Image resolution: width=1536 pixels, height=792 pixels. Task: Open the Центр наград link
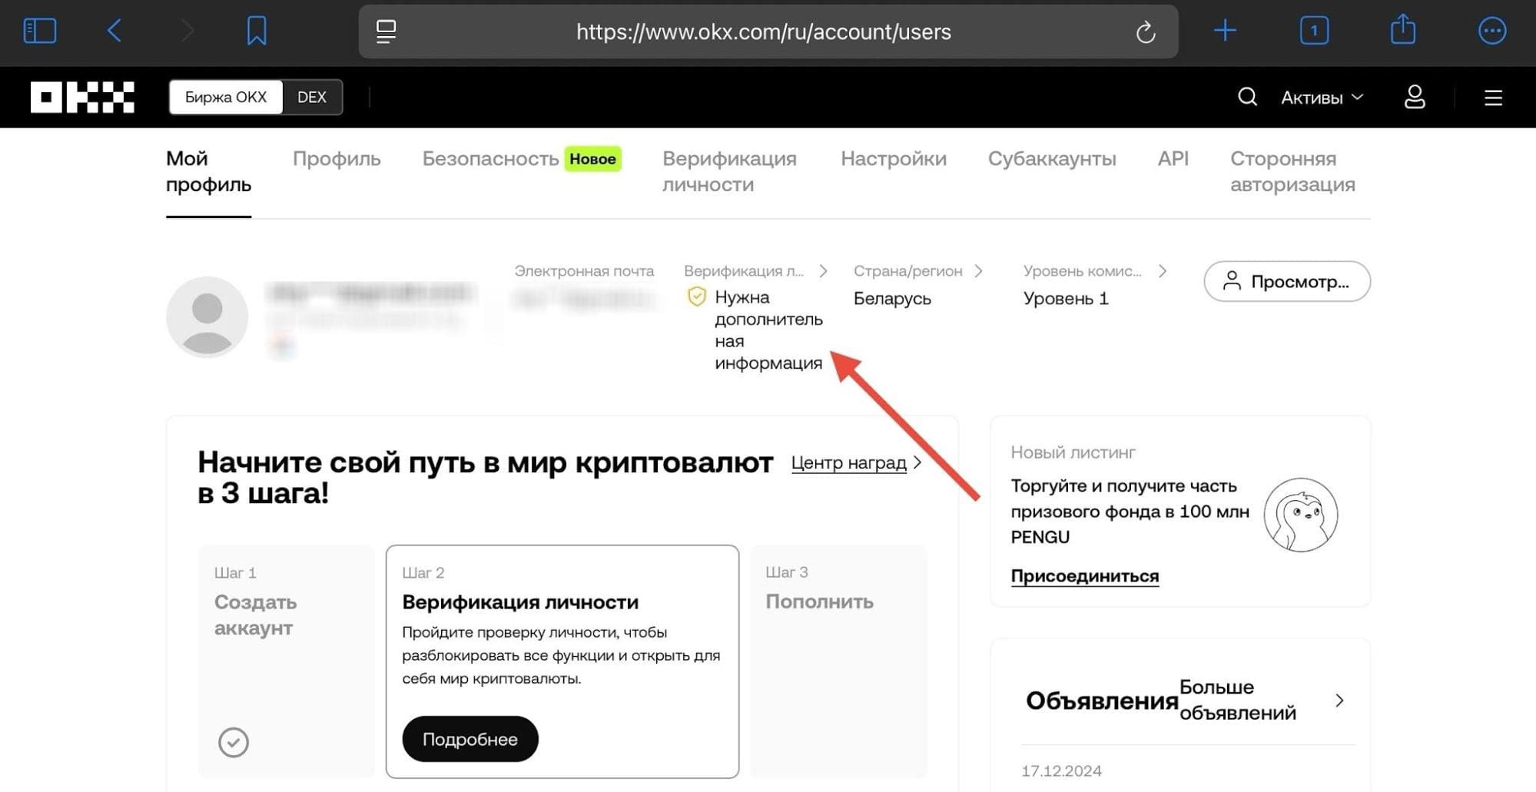[855, 462]
